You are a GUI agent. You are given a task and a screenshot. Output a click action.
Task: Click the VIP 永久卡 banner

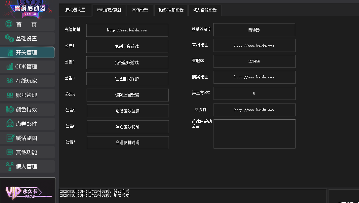28,191
